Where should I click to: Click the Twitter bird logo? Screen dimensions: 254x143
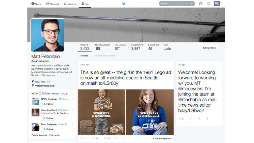pos(124,4)
